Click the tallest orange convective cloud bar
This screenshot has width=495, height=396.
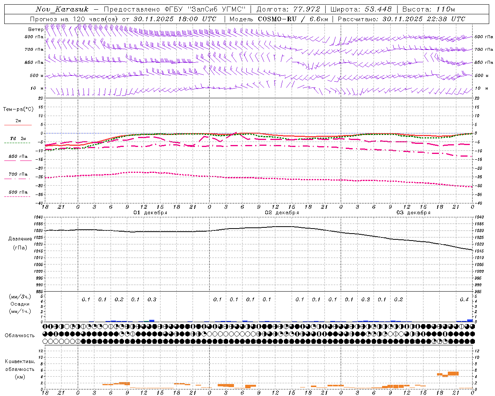pos(453,374)
